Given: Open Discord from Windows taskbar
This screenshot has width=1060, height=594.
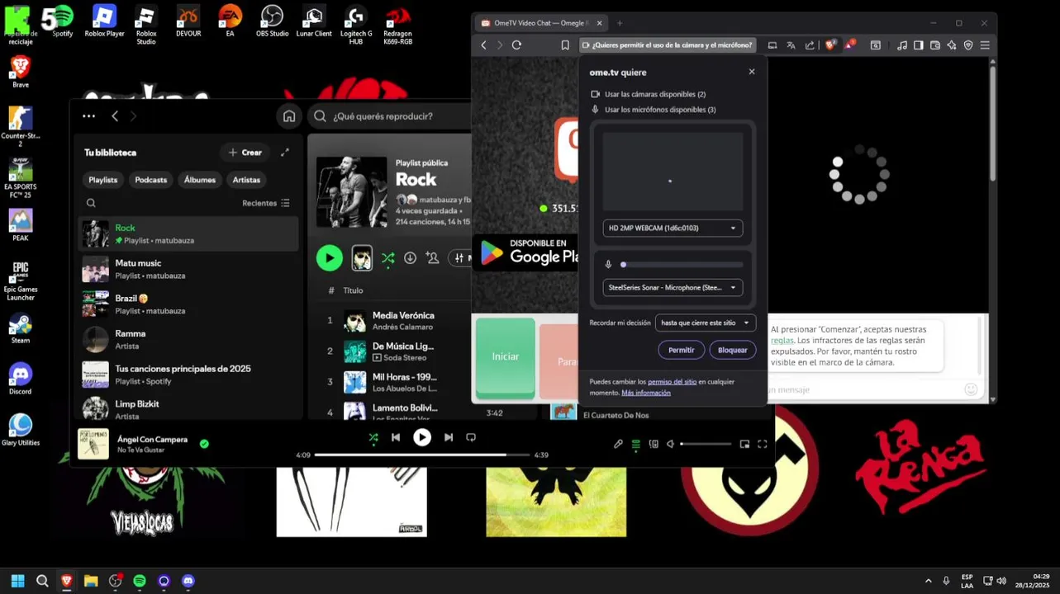Looking at the screenshot, I should (x=188, y=581).
